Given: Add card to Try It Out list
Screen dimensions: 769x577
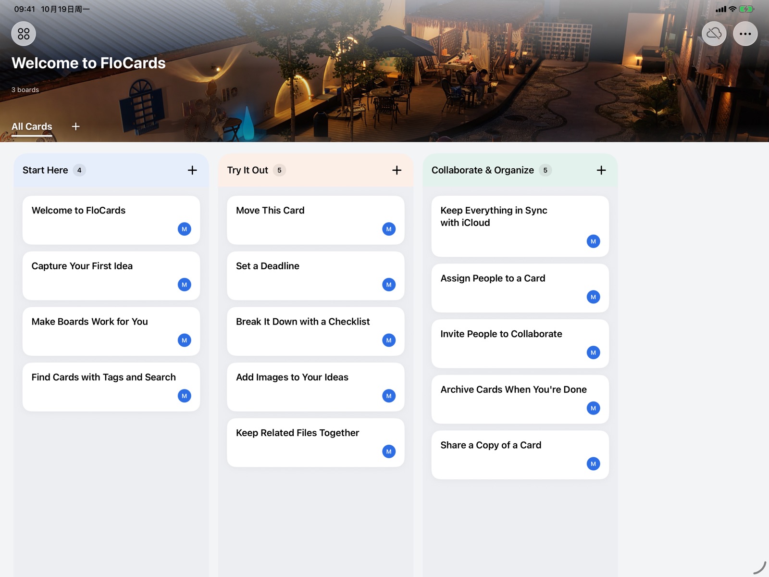Looking at the screenshot, I should 397,170.
